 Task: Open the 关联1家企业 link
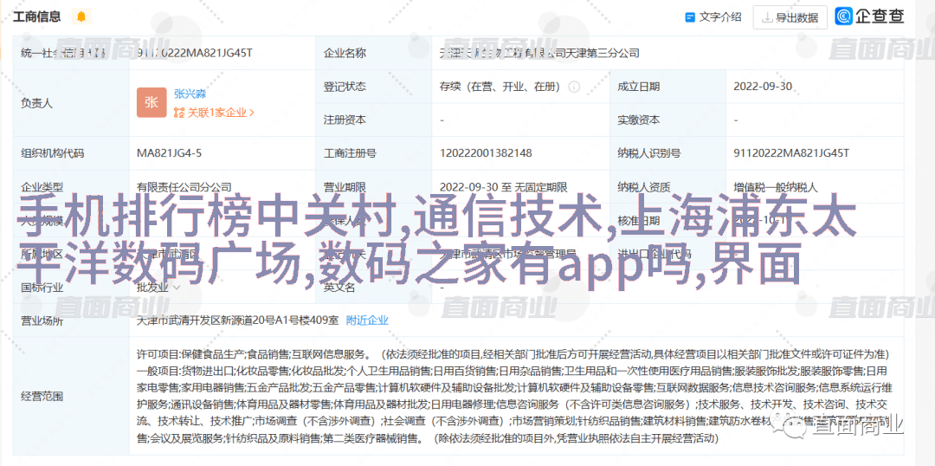(x=221, y=113)
